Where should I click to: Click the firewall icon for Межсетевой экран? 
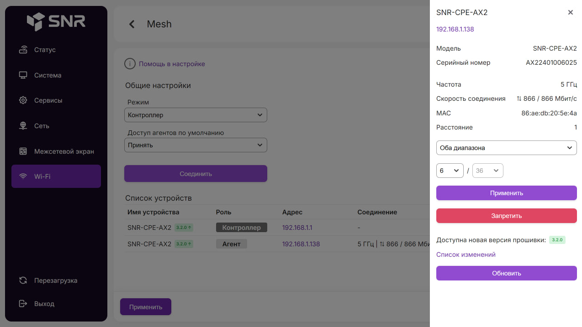click(23, 151)
